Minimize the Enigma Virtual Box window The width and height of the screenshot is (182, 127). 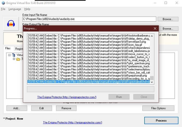(x=155, y=3)
